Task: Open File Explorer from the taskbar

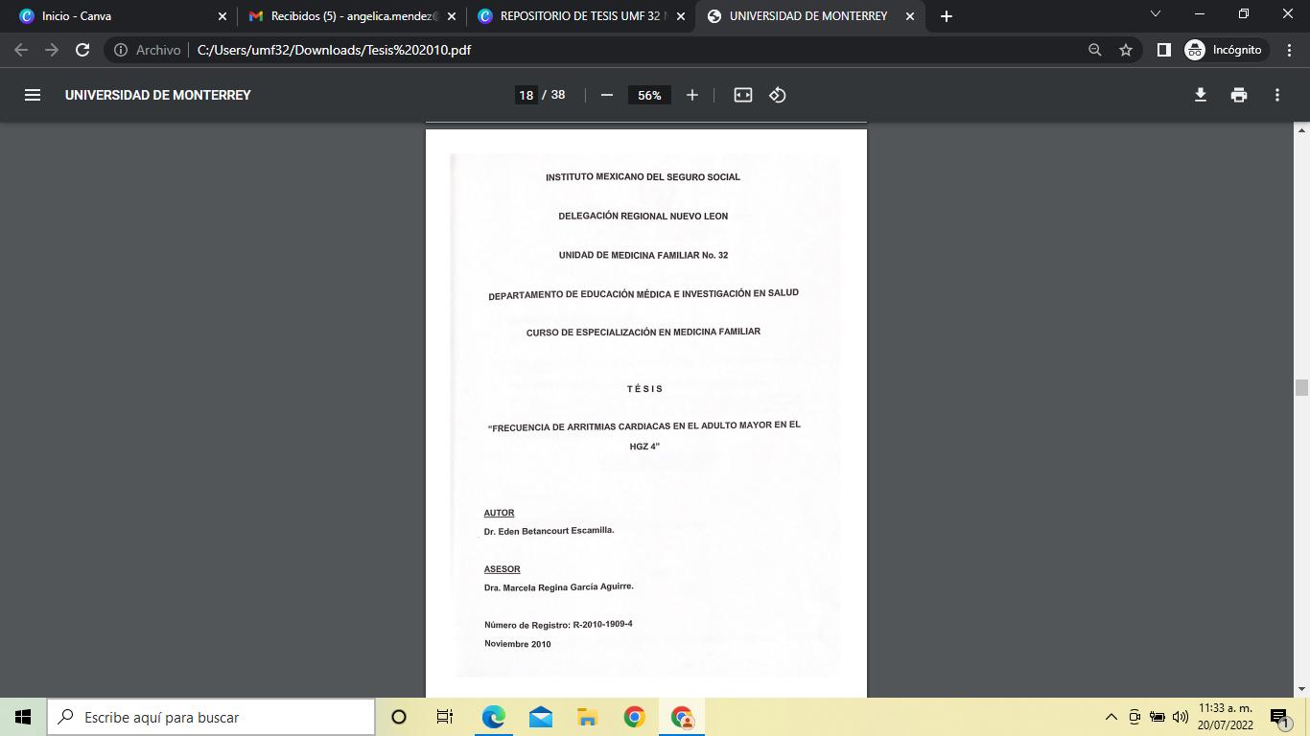Action: click(587, 717)
